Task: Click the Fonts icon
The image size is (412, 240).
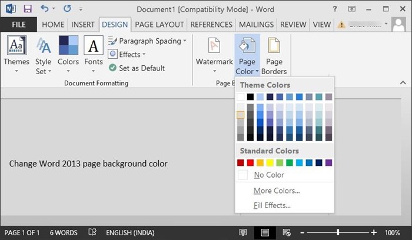Action: pyautogui.click(x=93, y=46)
